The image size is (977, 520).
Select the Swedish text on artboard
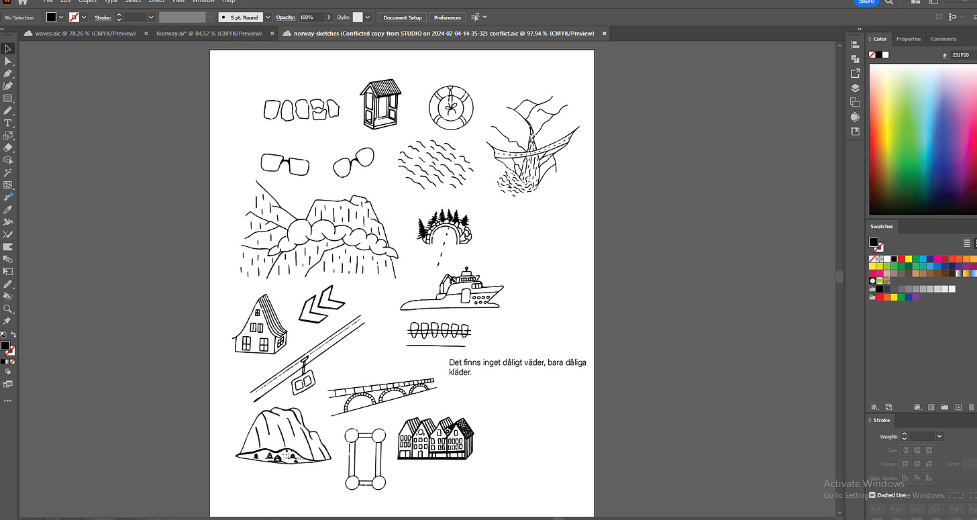517,367
